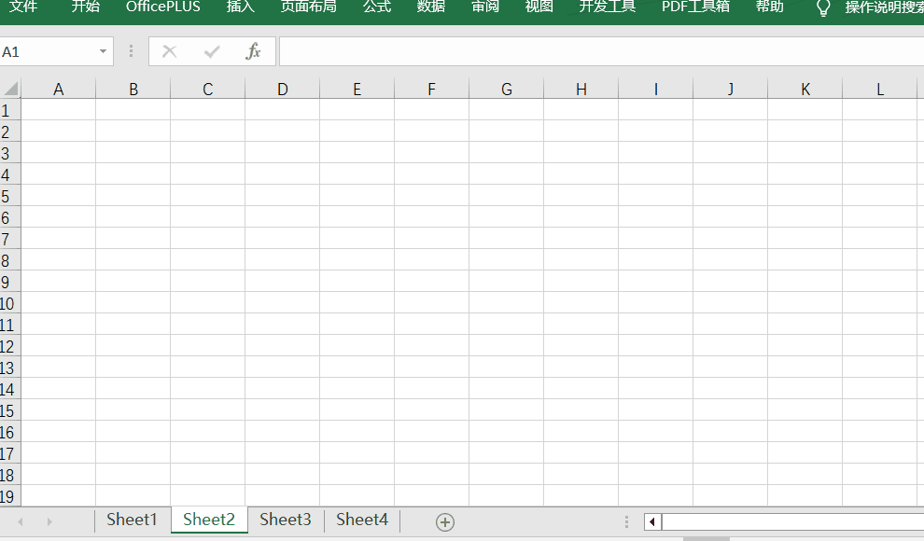Click the active Sheet2 tab
The image size is (924, 541).
coord(209,520)
